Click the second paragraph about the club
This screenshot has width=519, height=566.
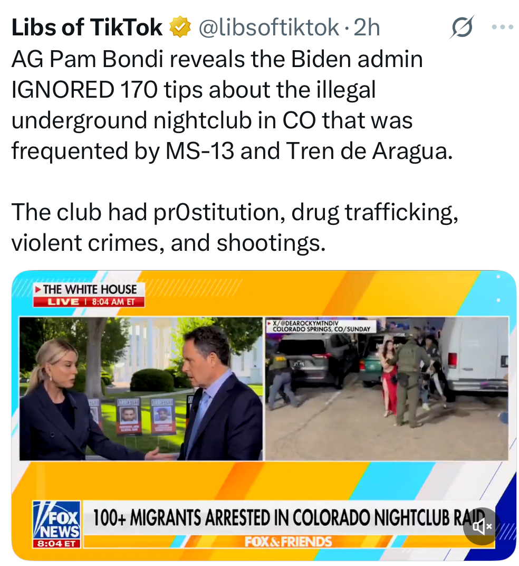(x=235, y=227)
